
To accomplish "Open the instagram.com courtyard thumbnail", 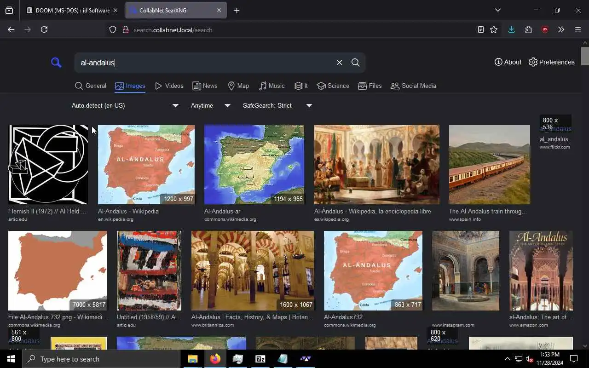I will pos(466,270).
